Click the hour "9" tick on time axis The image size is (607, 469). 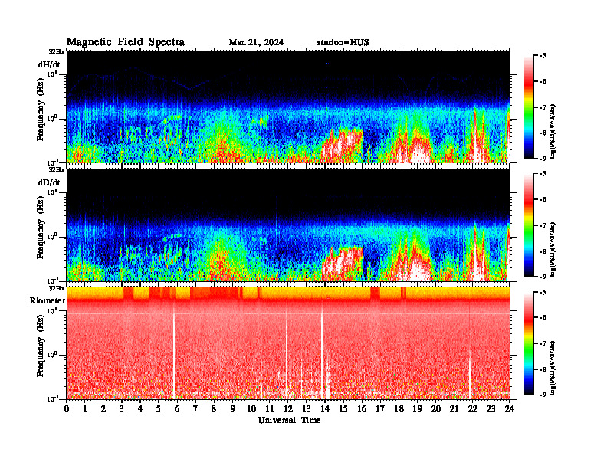click(232, 408)
